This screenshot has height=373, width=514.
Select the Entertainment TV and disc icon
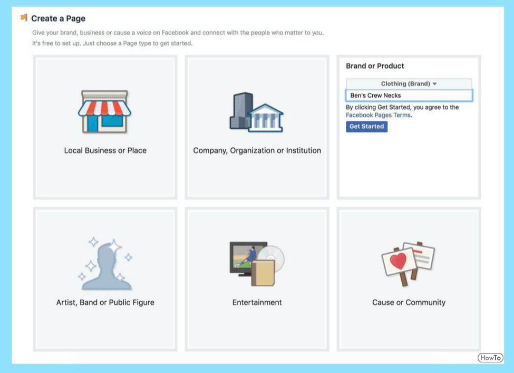tap(257, 264)
